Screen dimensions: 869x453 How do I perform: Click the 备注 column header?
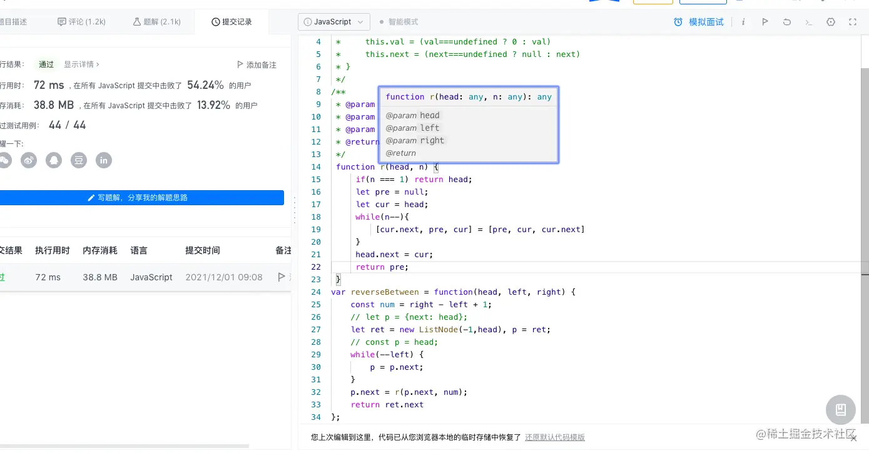(283, 250)
